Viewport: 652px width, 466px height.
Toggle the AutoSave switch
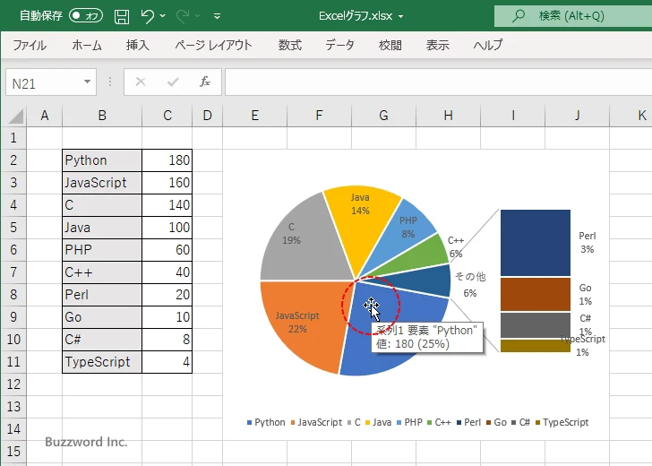pos(86,15)
